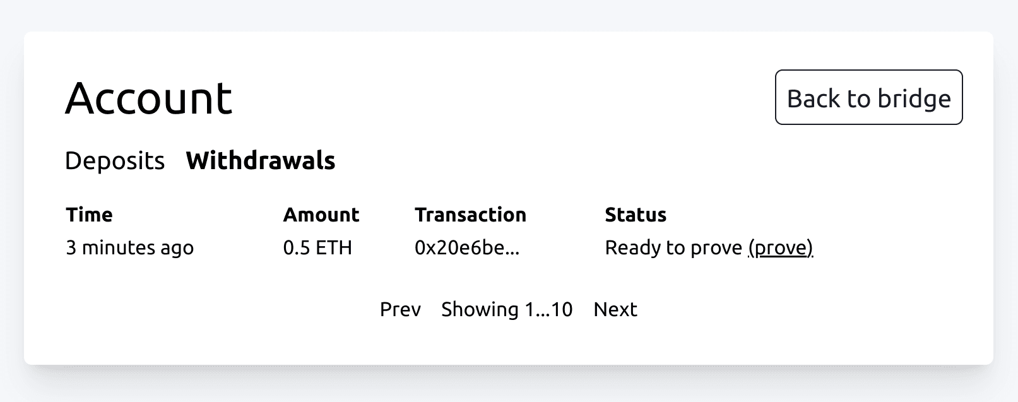Click the 3 minutes ago timestamp
Viewport: 1018px width, 402px height.
tap(129, 247)
